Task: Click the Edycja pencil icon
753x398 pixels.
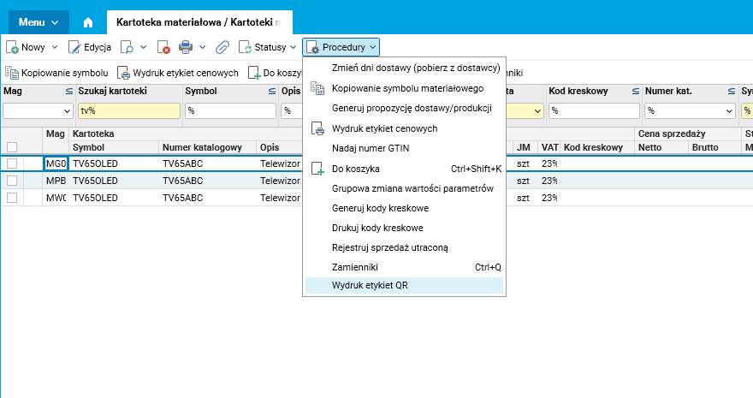Action: [74, 47]
